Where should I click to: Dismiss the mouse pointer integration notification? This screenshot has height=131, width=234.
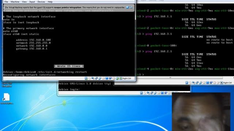pos(127,7)
